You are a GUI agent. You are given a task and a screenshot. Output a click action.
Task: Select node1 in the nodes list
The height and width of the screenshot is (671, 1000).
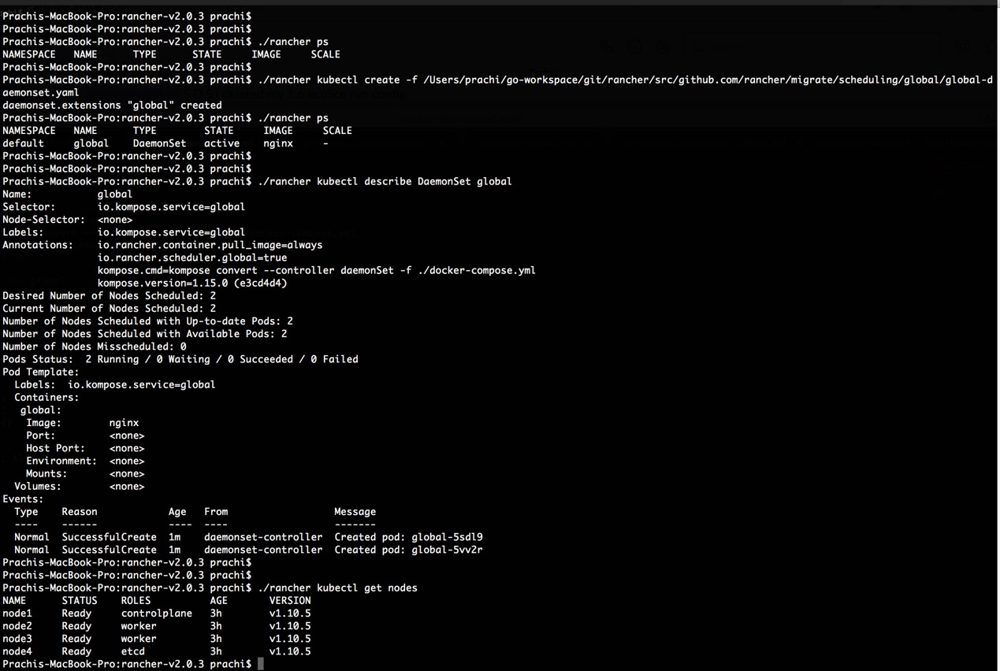coord(17,614)
